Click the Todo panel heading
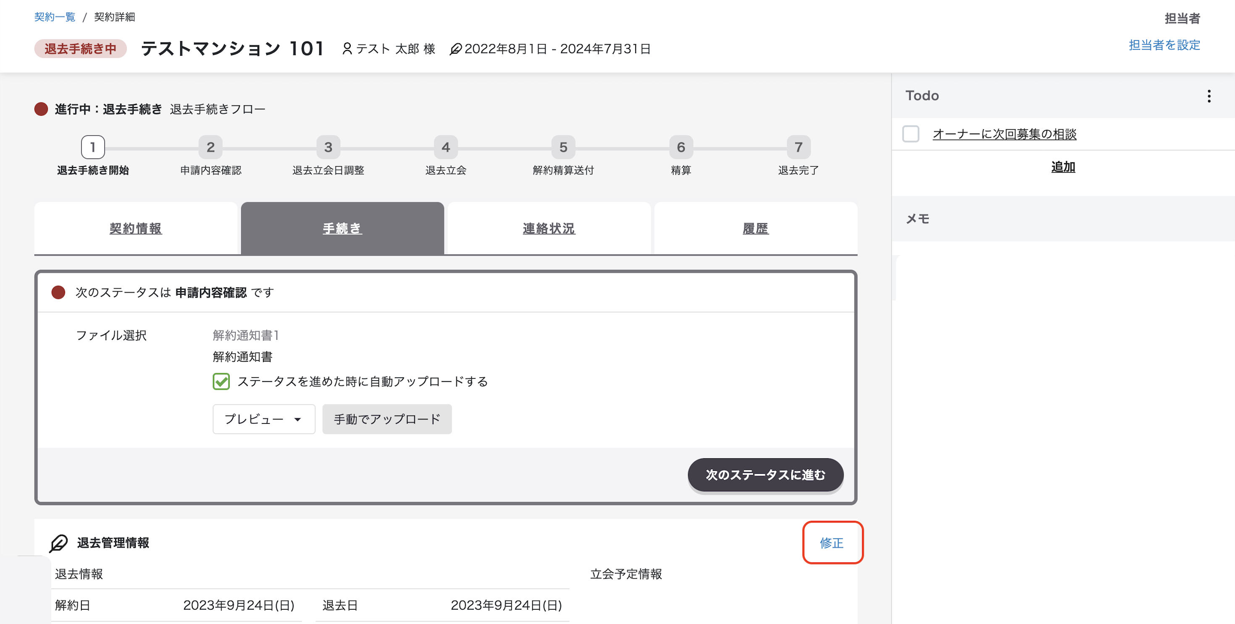This screenshot has width=1235, height=624. (x=922, y=96)
